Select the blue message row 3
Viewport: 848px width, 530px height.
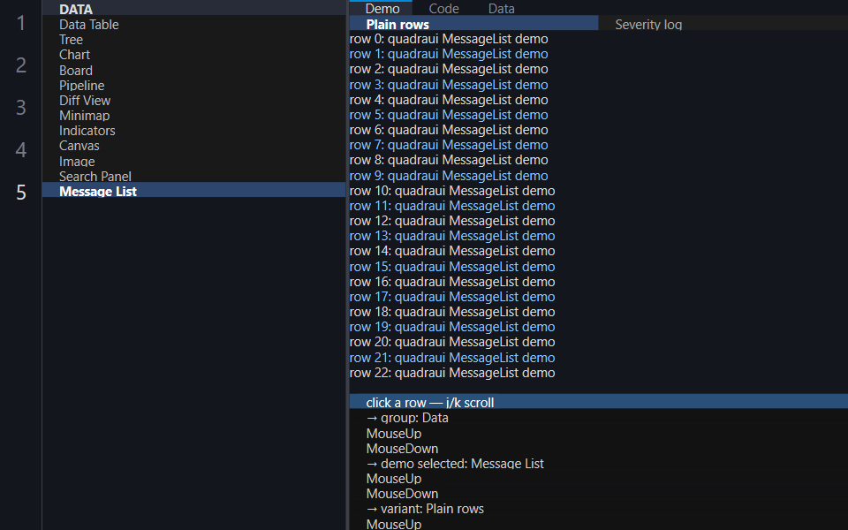coord(449,85)
